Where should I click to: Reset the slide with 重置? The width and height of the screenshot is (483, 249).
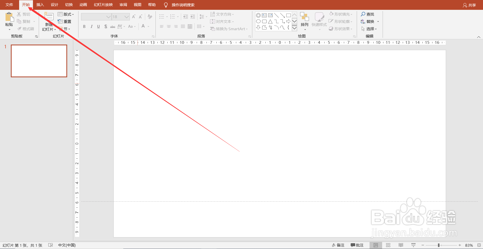point(64,21)
